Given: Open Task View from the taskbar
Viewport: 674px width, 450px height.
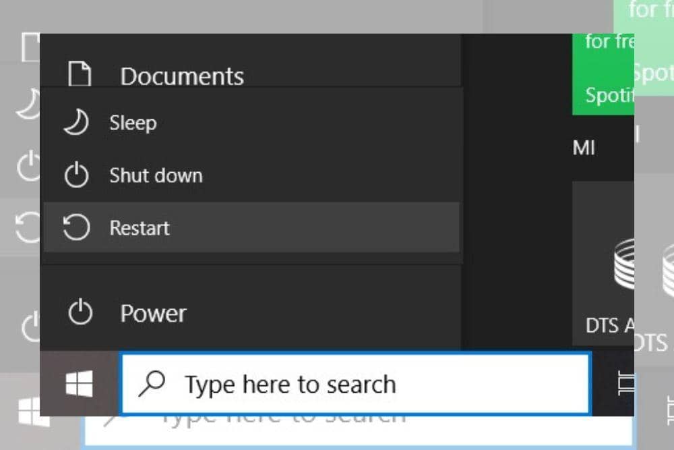Looking at the screenshot, I should pos(625,385).
